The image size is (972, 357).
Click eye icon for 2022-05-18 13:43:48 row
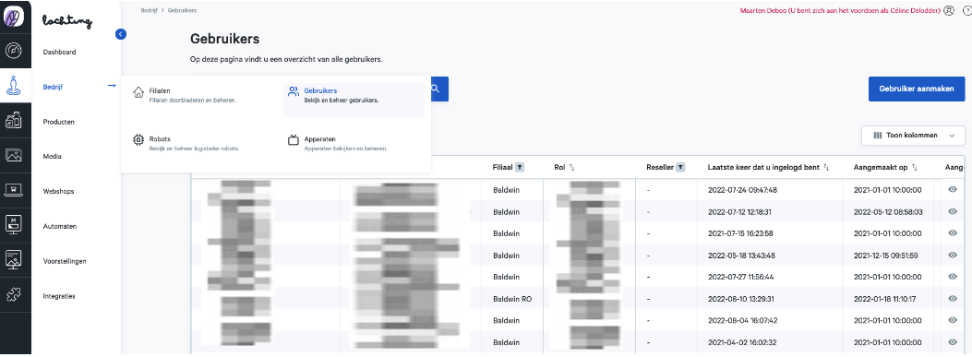point(953,256)
